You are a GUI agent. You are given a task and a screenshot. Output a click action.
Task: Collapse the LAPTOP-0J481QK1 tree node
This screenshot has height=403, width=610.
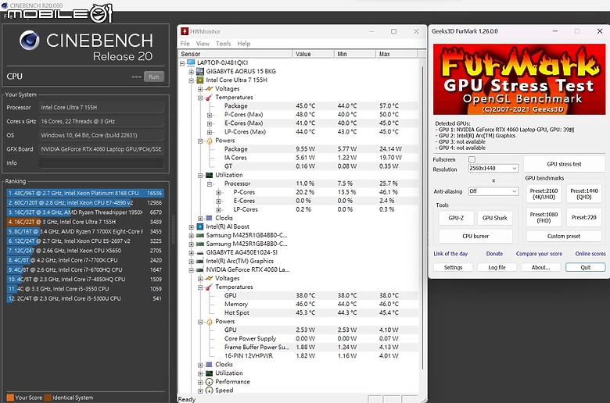(182, 63)
